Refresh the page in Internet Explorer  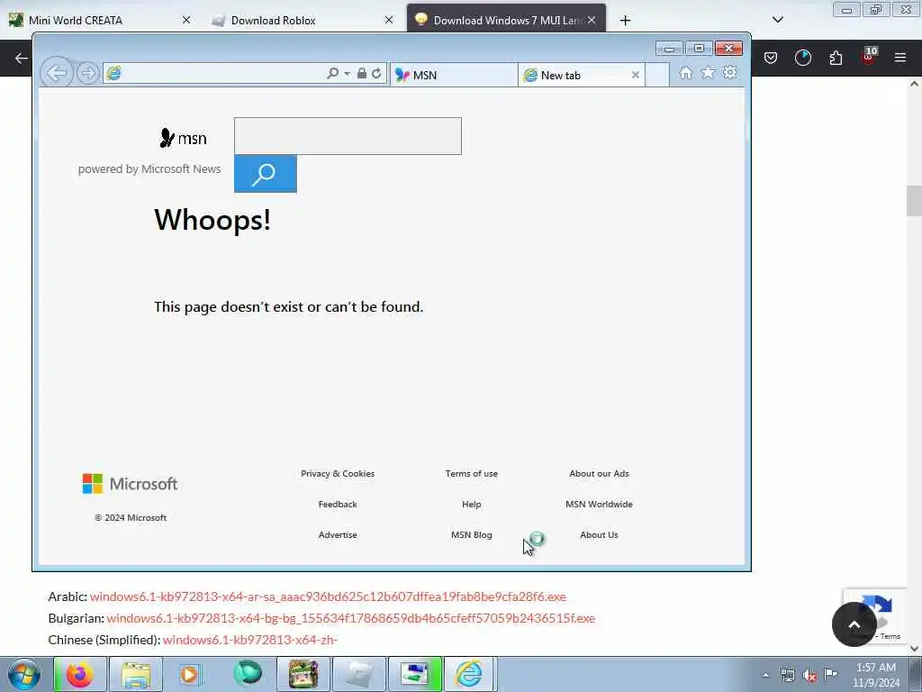(377, 74)
